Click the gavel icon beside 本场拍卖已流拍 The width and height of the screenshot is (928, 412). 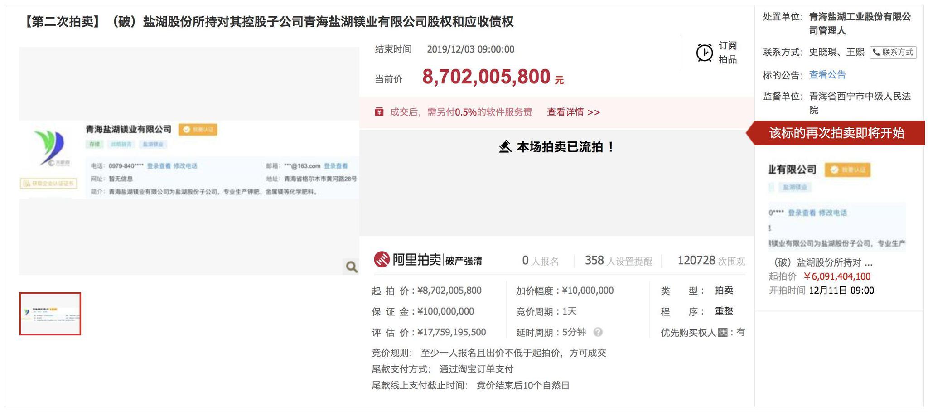[x=505, y=146]
